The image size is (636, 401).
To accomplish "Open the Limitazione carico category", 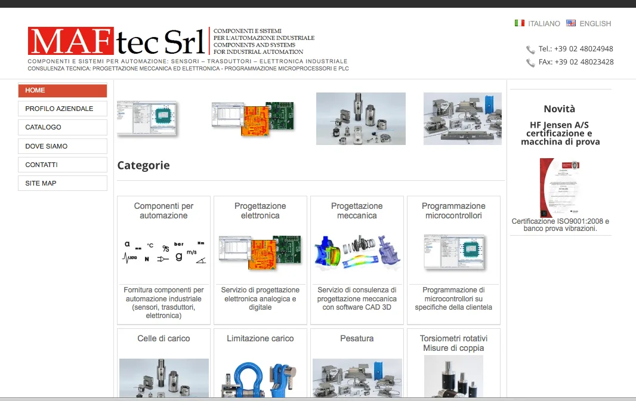I will click(260, 338).
